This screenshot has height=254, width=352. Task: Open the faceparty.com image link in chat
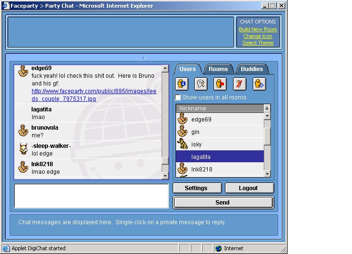pos(94,95)
